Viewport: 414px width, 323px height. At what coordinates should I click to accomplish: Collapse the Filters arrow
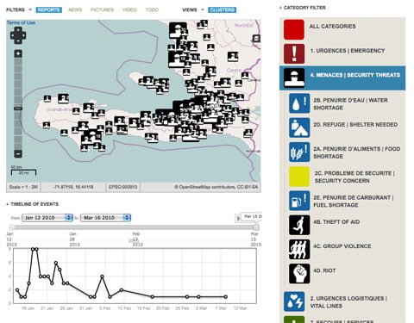click(x=30, y=9)
